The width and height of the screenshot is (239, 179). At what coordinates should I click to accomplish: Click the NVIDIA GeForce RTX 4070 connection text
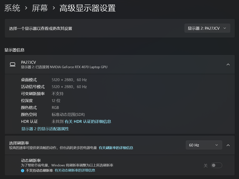point(64,67)
